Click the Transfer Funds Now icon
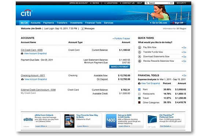207x136 pixels. tap(140, 52)
